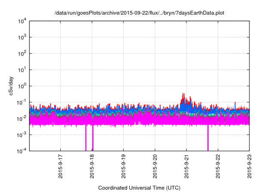Image resolution: width=275 pixels, height=192 pixels.
Task: Click the 2015-9-23 date label
Action: (x=249, y=166)
